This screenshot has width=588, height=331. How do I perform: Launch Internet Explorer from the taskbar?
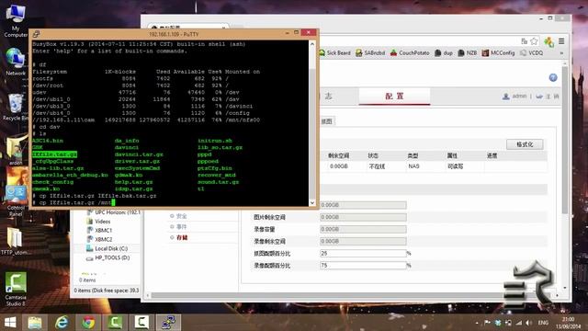coord(62,322)
